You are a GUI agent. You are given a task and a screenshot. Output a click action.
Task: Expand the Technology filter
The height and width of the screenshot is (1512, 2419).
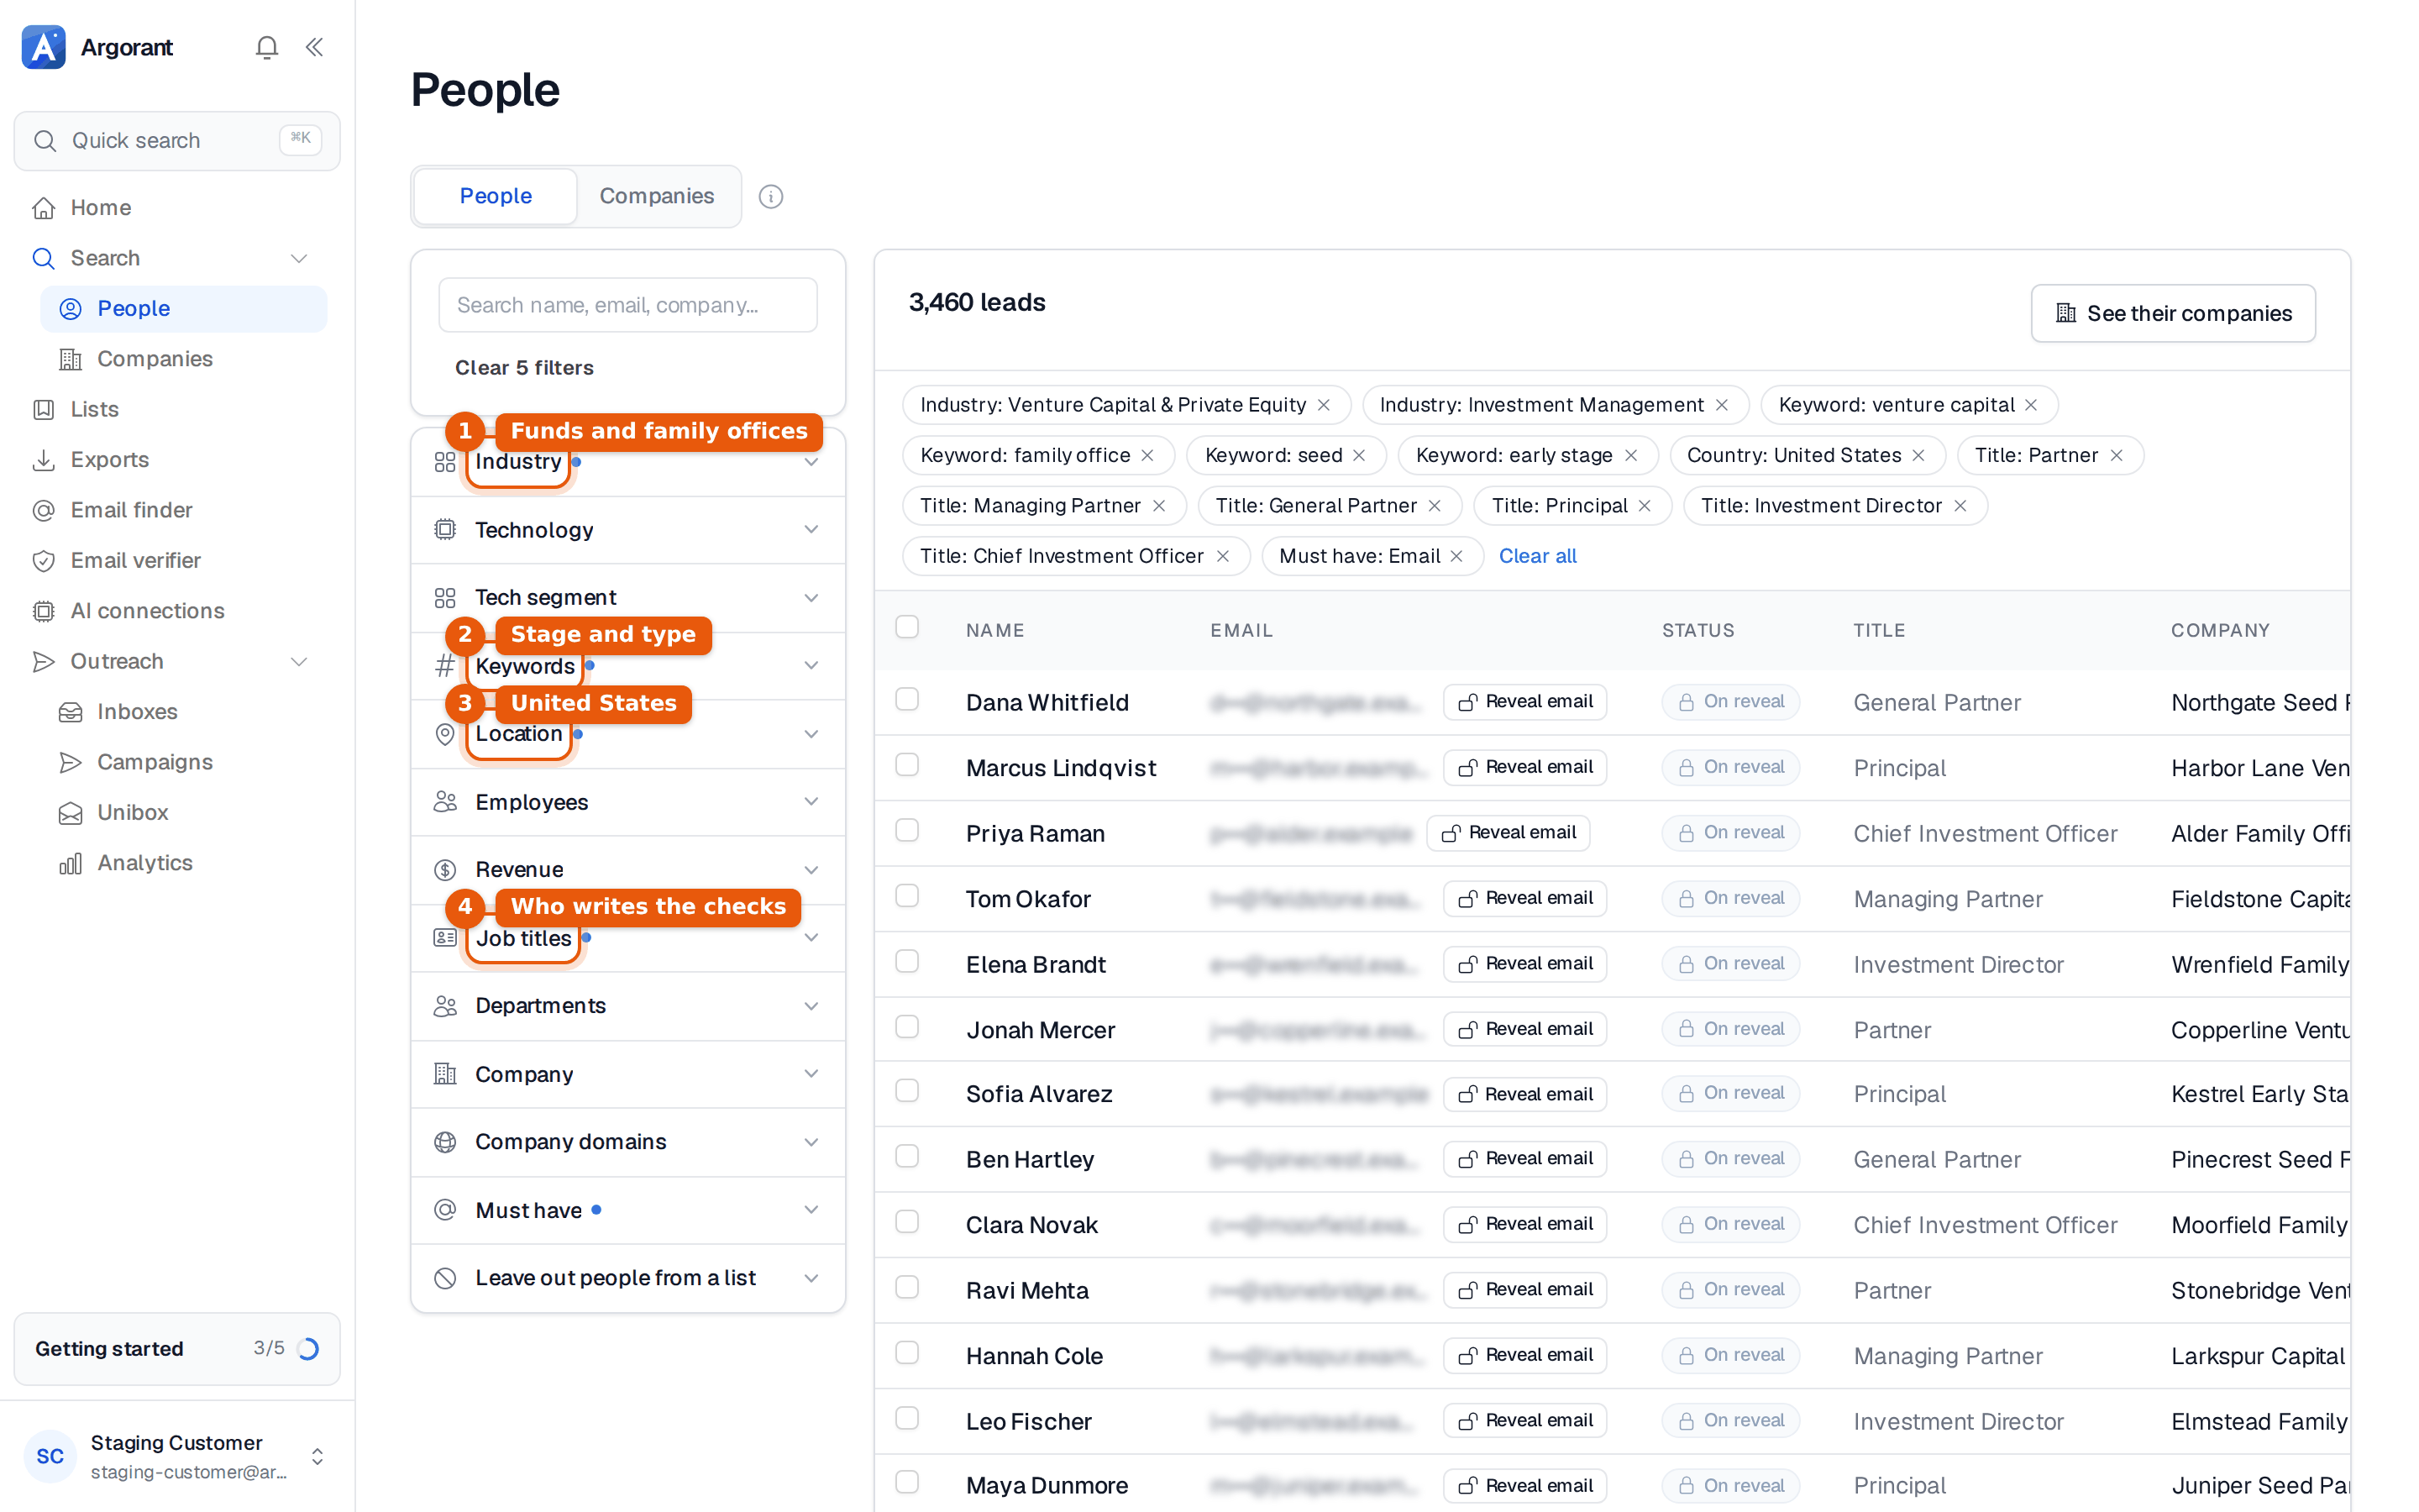627,530
